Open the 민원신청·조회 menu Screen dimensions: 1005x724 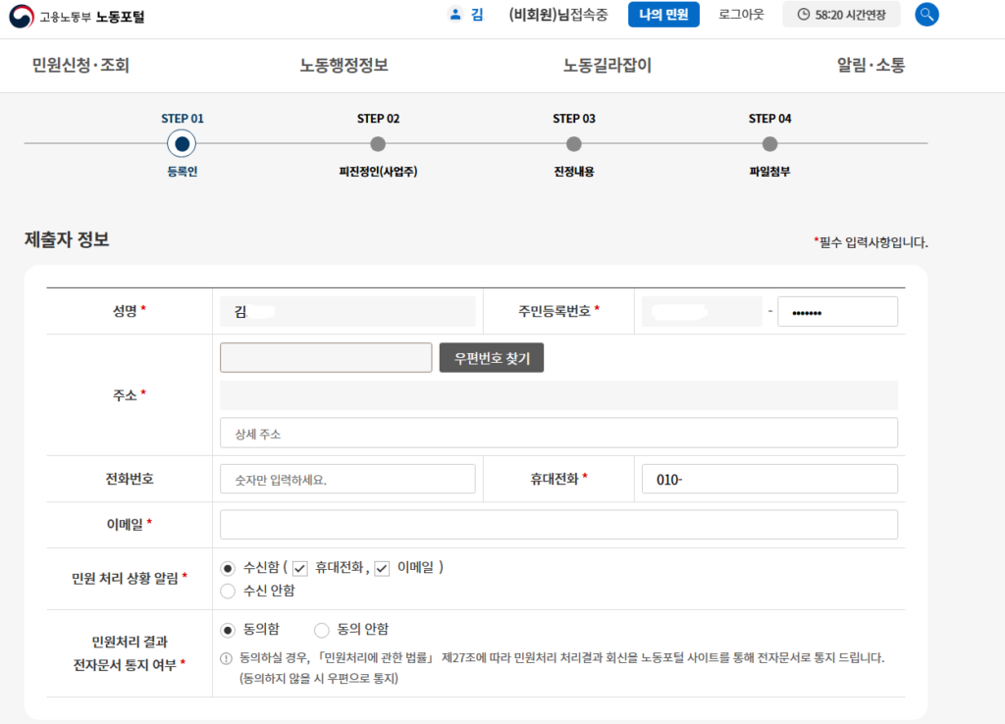[x=81, y=66]
